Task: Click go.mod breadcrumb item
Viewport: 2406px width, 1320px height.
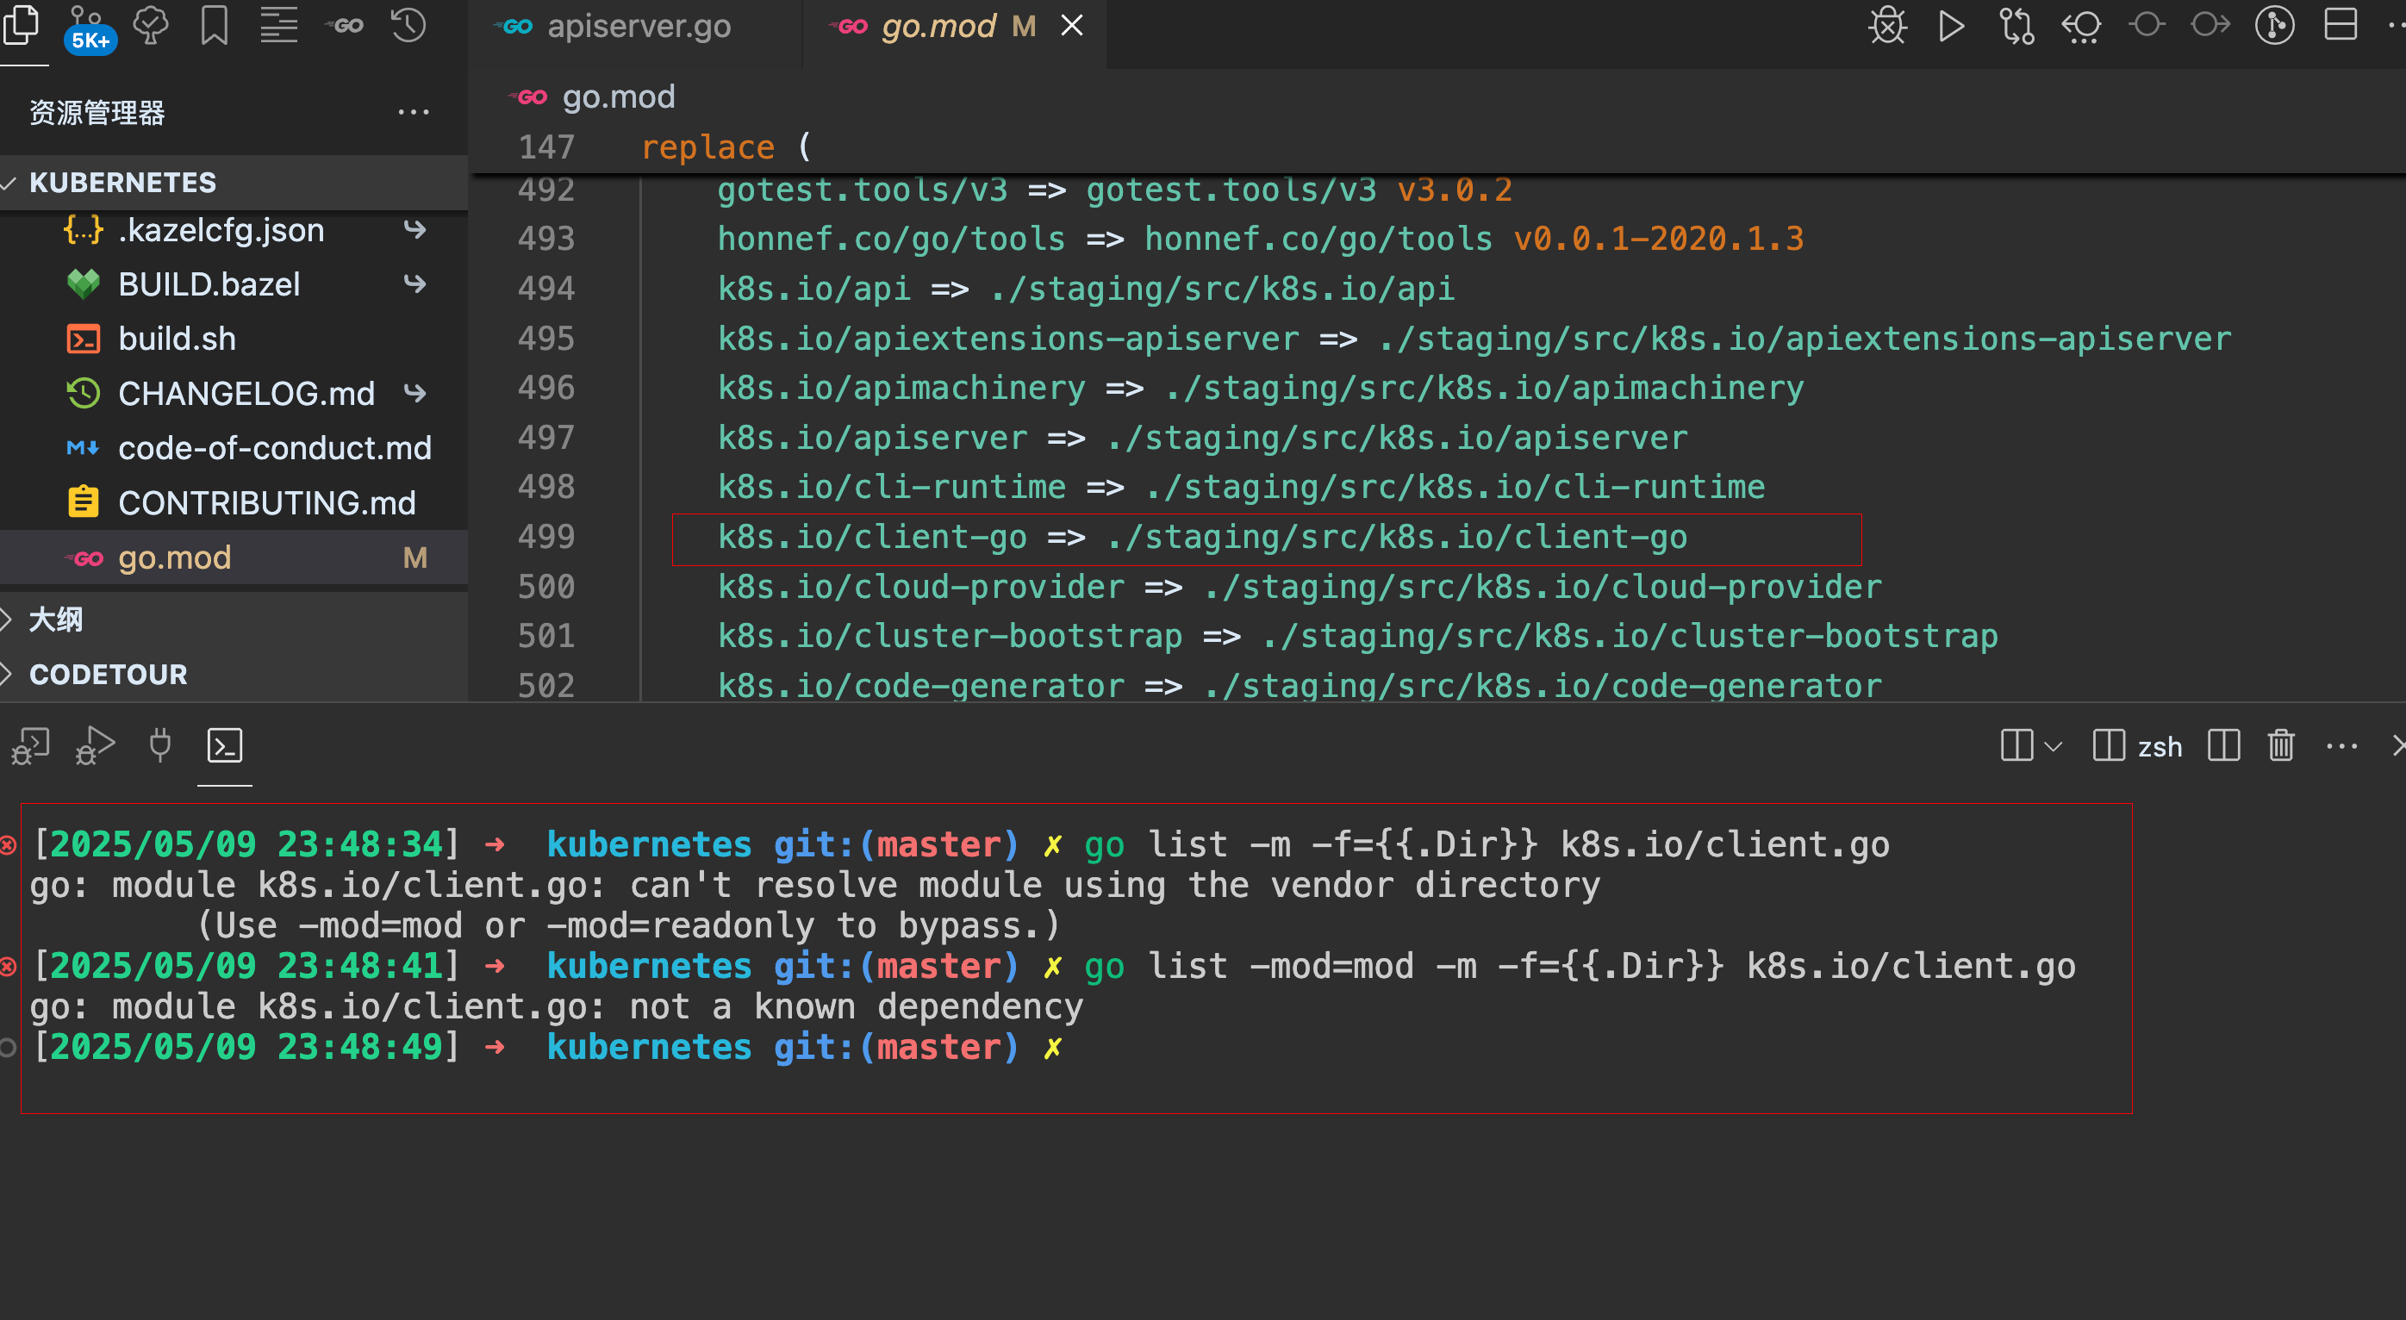Action: [617, 97]
